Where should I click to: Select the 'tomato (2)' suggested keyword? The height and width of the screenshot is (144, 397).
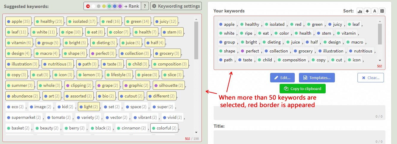[59, 117]
